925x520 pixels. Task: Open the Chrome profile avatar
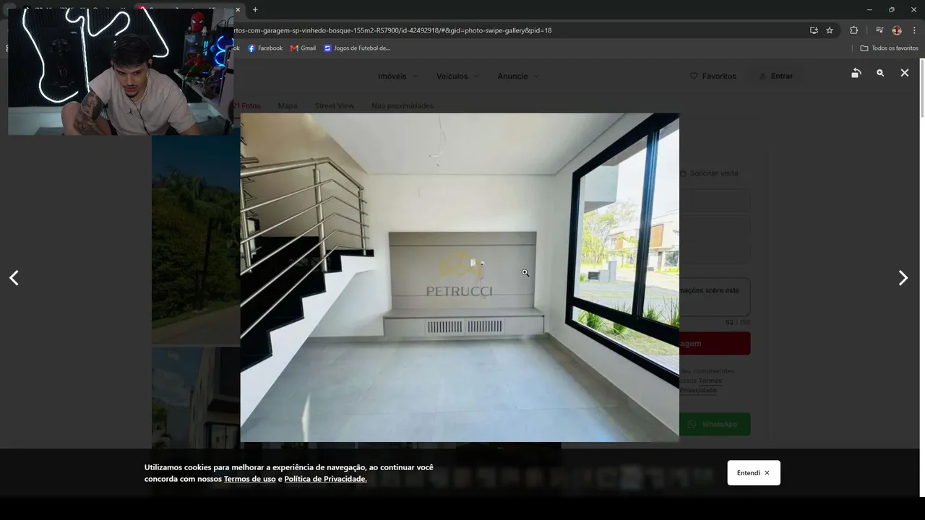coord(897,30)
